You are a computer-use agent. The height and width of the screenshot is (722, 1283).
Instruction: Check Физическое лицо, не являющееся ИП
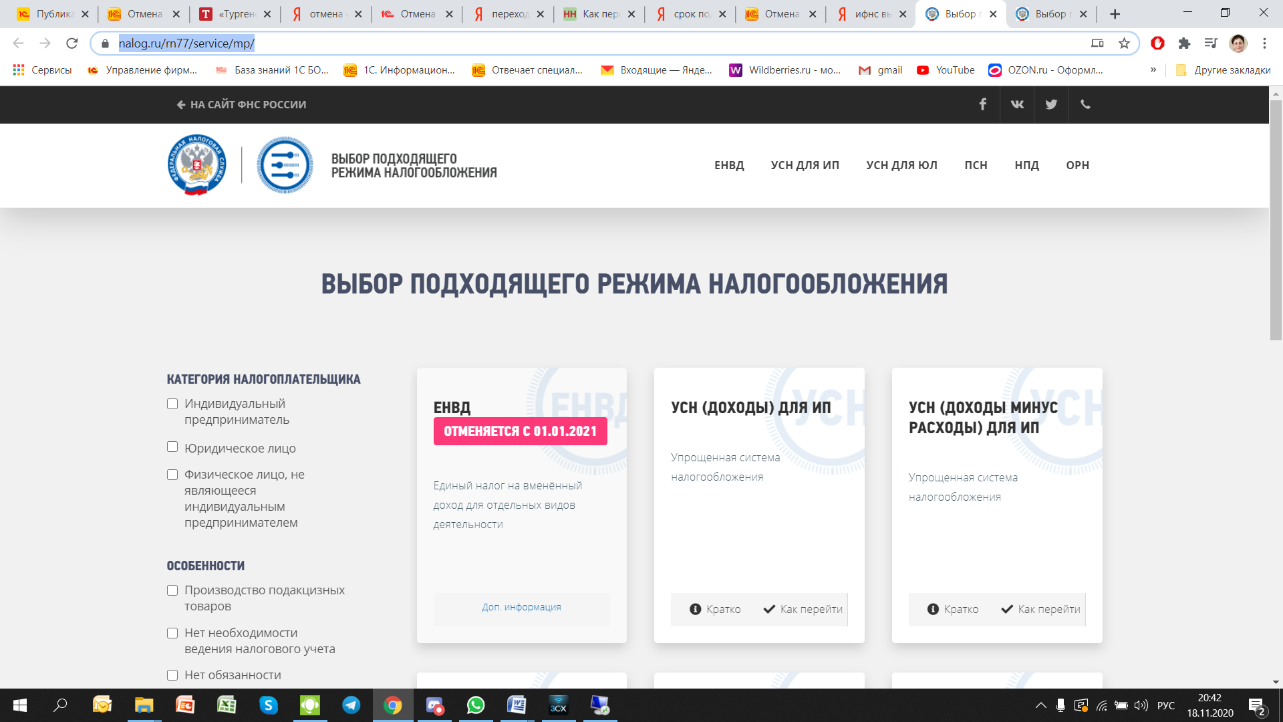pyautogui.click(x=172, y=475)
